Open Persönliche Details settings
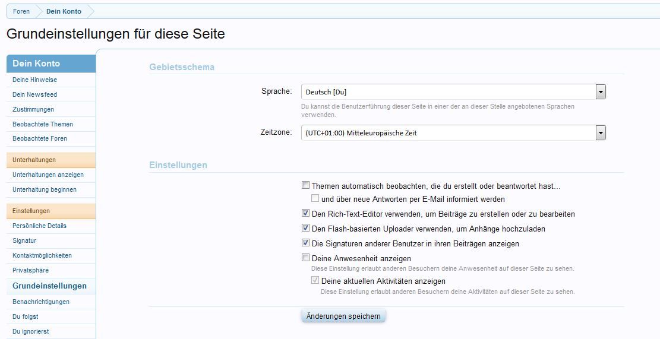 click(39, 226)
